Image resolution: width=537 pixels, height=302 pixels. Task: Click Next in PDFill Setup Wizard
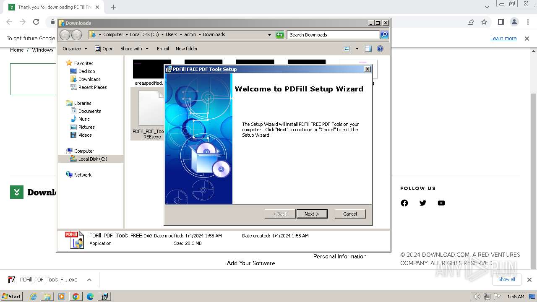[x=312, y=214]
